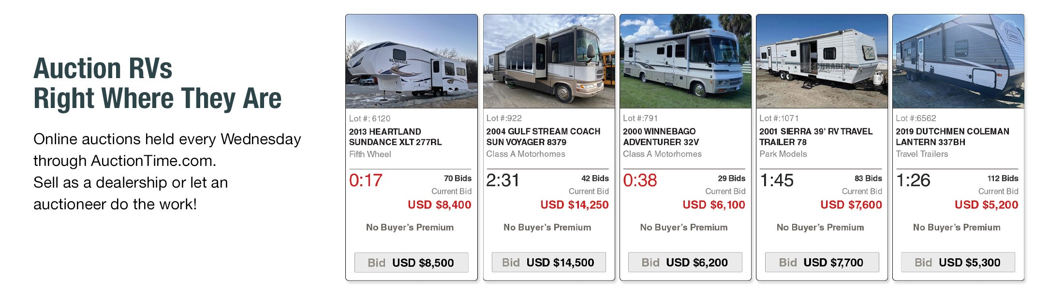Click the Bid USD $8,500 button for the Heartland Sundance
The width and height of the screenshot is (1064, 299).
(x=411, y=262)
